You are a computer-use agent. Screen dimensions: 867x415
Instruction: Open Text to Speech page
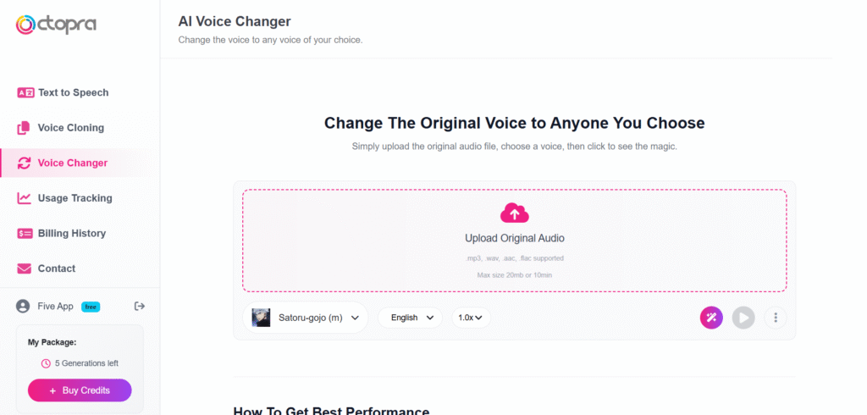63,92
